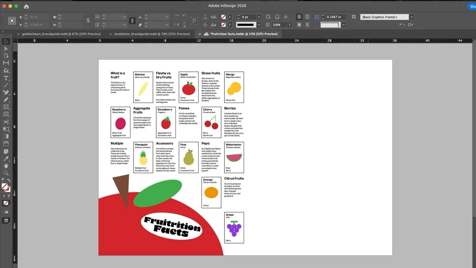The image size is (476, 268).
Task: Select the Rectangle Frame tool
Action: pos(6,107)
